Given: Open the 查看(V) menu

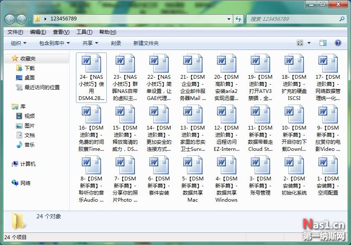Looking at the screenshot, I should (61, 32).
